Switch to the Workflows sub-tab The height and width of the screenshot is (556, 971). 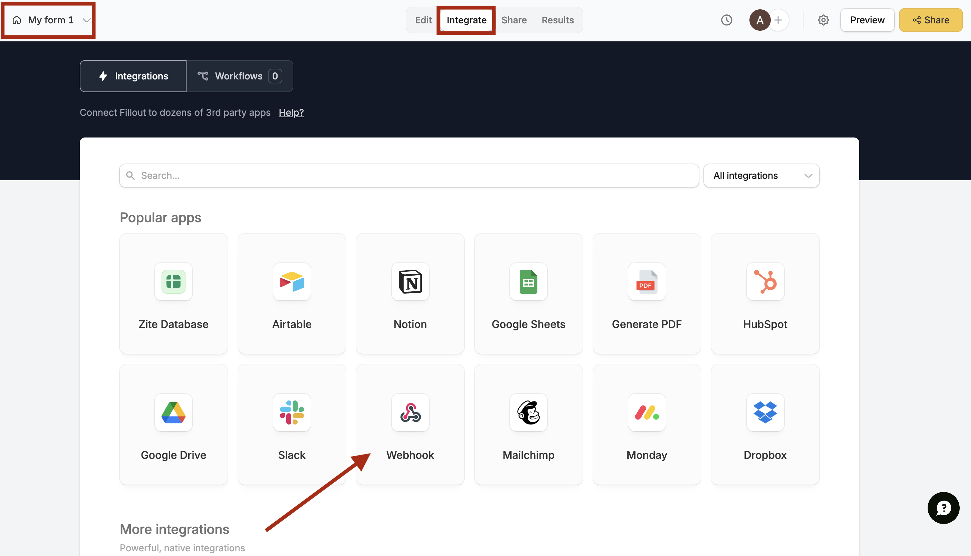click(x=240, y=76)
